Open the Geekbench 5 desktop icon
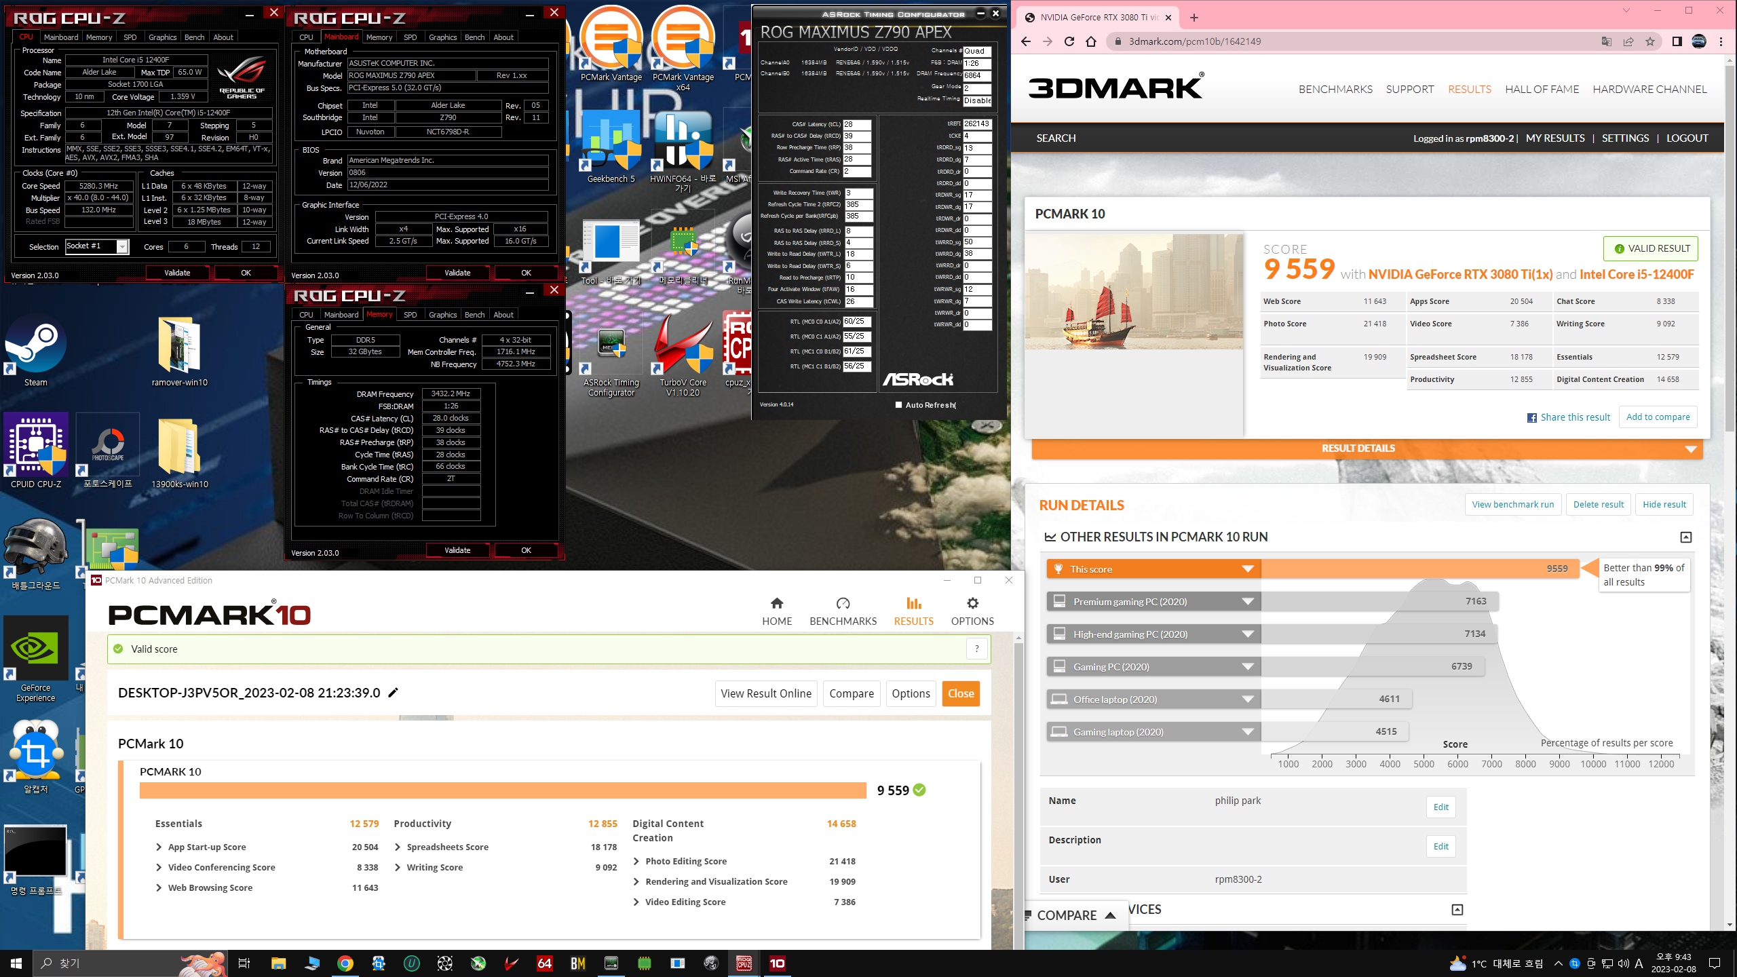 pos(611,146)
